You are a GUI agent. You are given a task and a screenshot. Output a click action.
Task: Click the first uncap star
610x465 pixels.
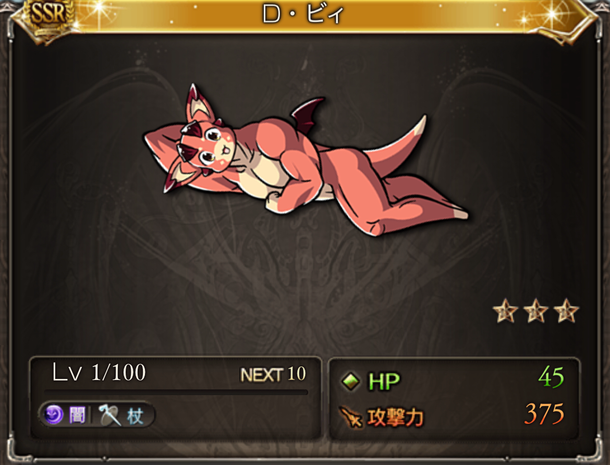[x=505, y=311]
